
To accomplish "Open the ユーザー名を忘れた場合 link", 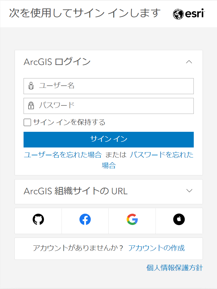I will pos(63,155).
